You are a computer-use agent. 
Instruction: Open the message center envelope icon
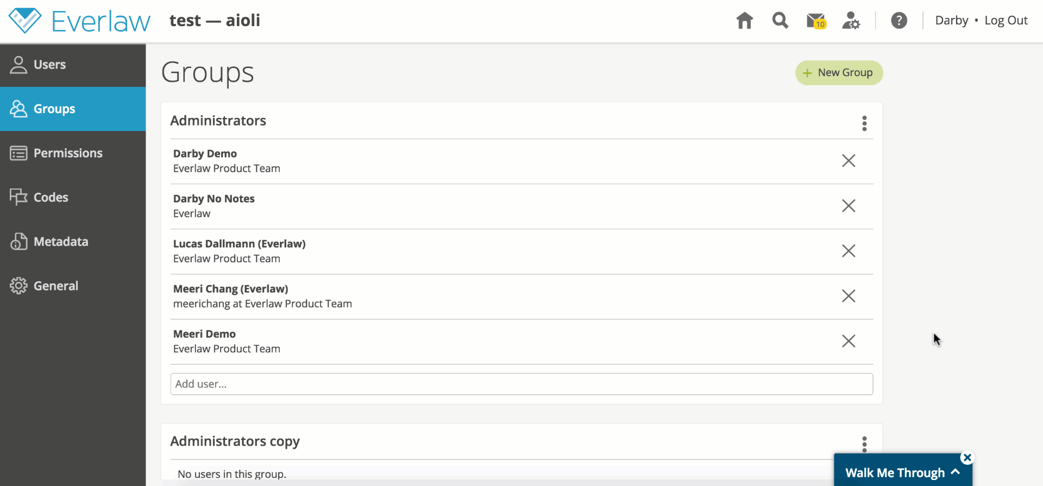(816, 21)
